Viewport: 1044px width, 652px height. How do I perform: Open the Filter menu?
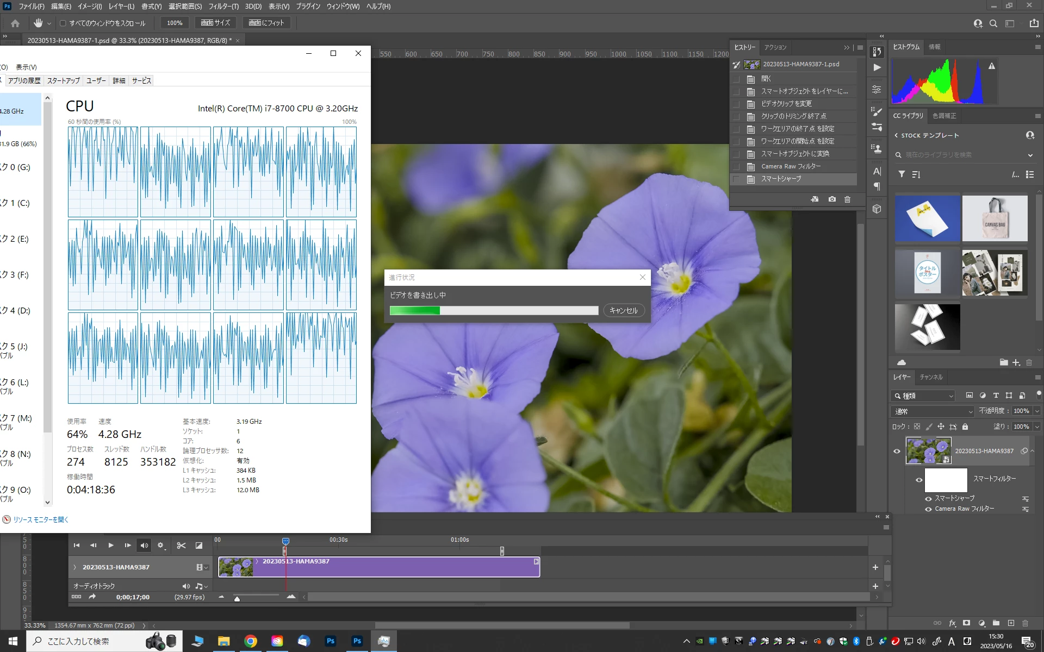[223, 7]
